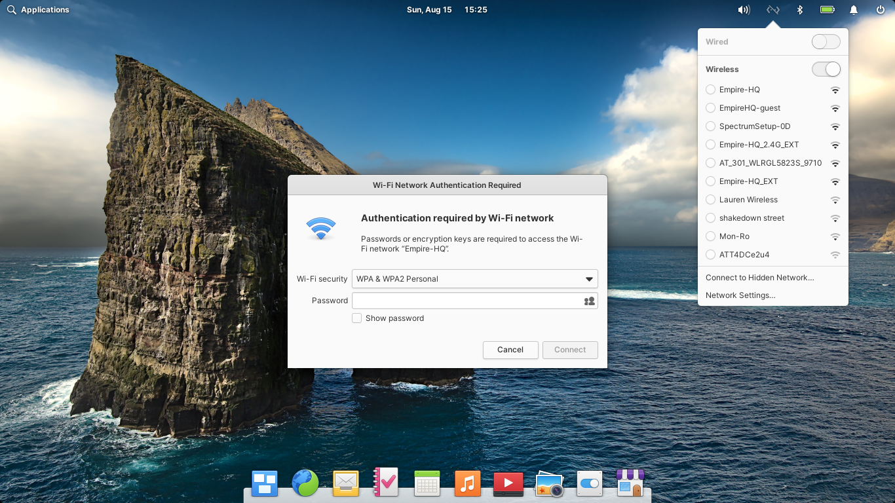Image resolution: width=895 pixels, height=503 pixels.
Task: Click the shakedown street network name
Action: click(x=752, y=218)
